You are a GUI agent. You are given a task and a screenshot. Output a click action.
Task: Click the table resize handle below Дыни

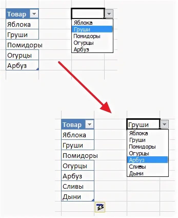[93, 200]
